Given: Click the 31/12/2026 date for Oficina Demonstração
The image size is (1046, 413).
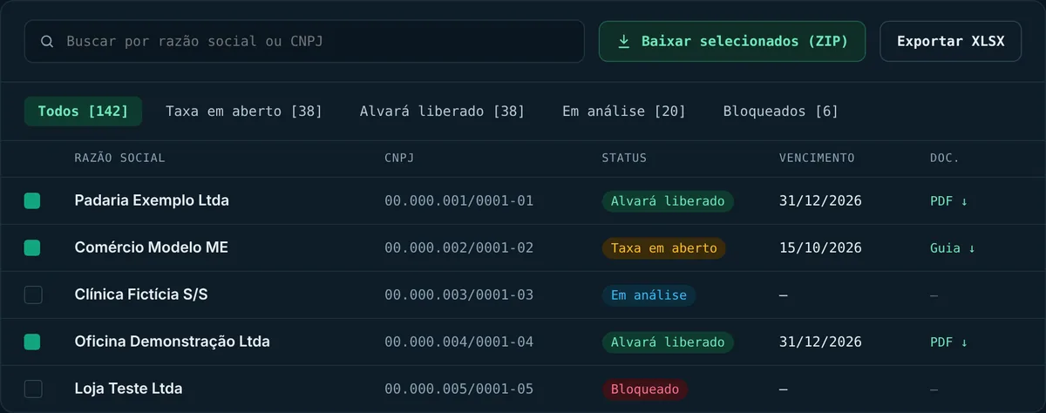Looking at the screenshot, I should pyautogui.click(x=820, y=342).
